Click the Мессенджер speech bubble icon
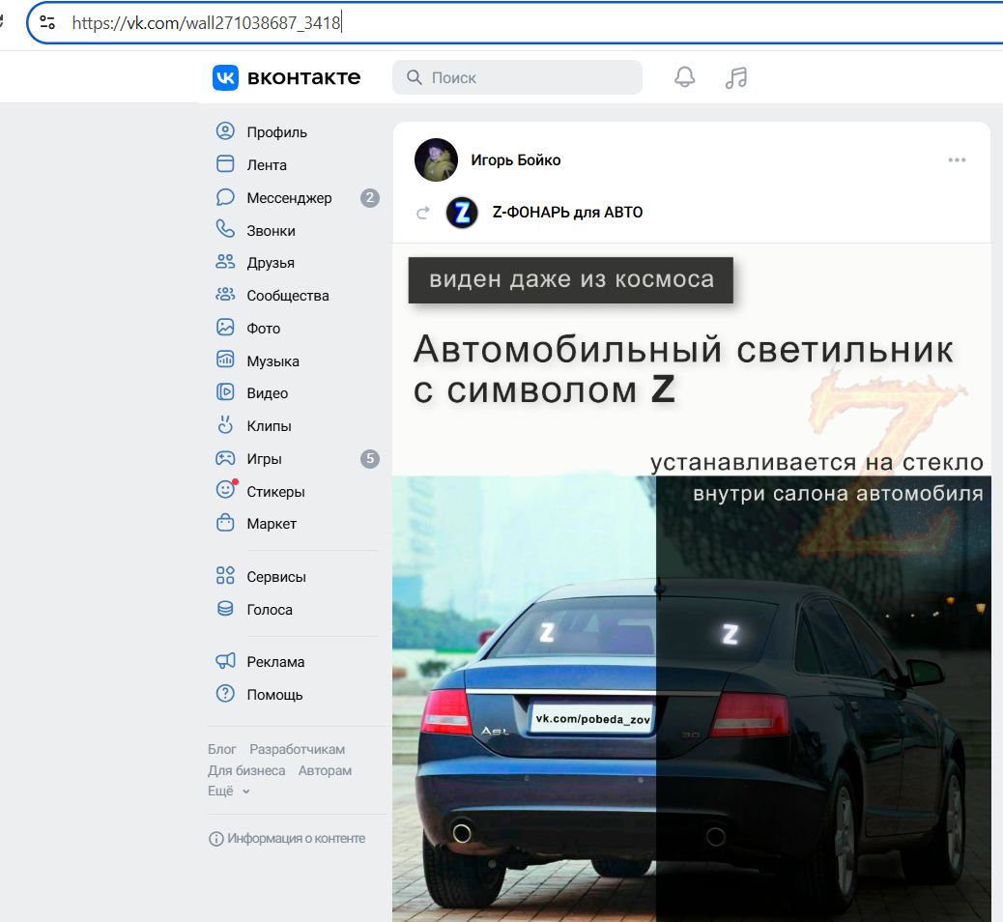Viewport: 1003px width, 922px height. 225,197
